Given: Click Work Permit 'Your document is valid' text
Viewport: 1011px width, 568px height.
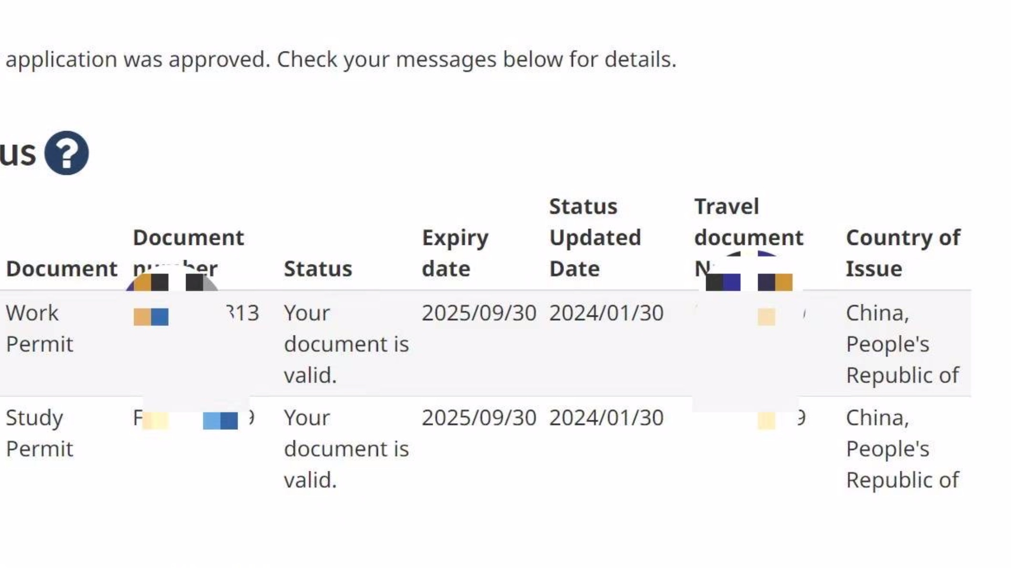Looking at the screenshot, I should click(346, 344).
